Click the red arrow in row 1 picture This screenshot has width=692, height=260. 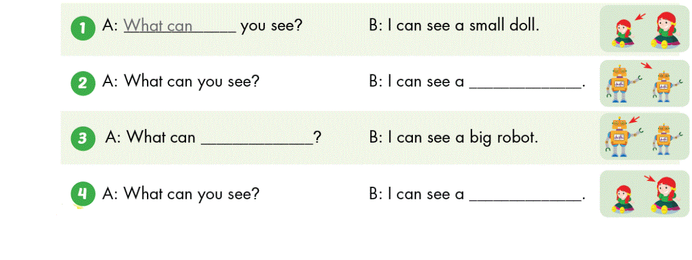coord(640,18)
